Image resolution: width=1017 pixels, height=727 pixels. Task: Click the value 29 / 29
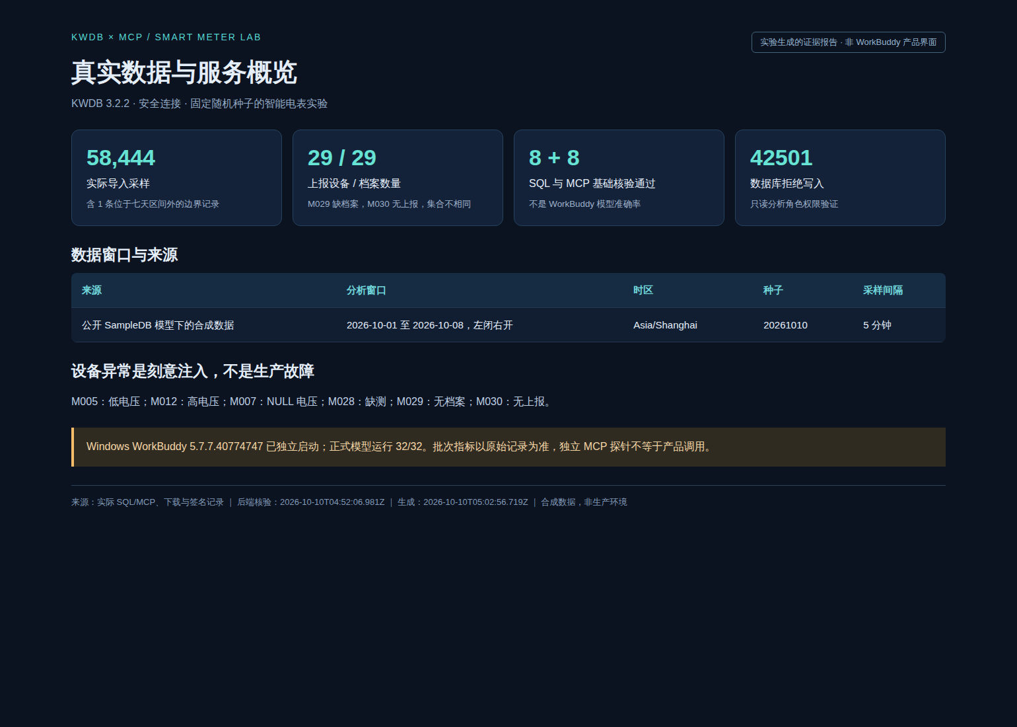[x=341, y=158]
